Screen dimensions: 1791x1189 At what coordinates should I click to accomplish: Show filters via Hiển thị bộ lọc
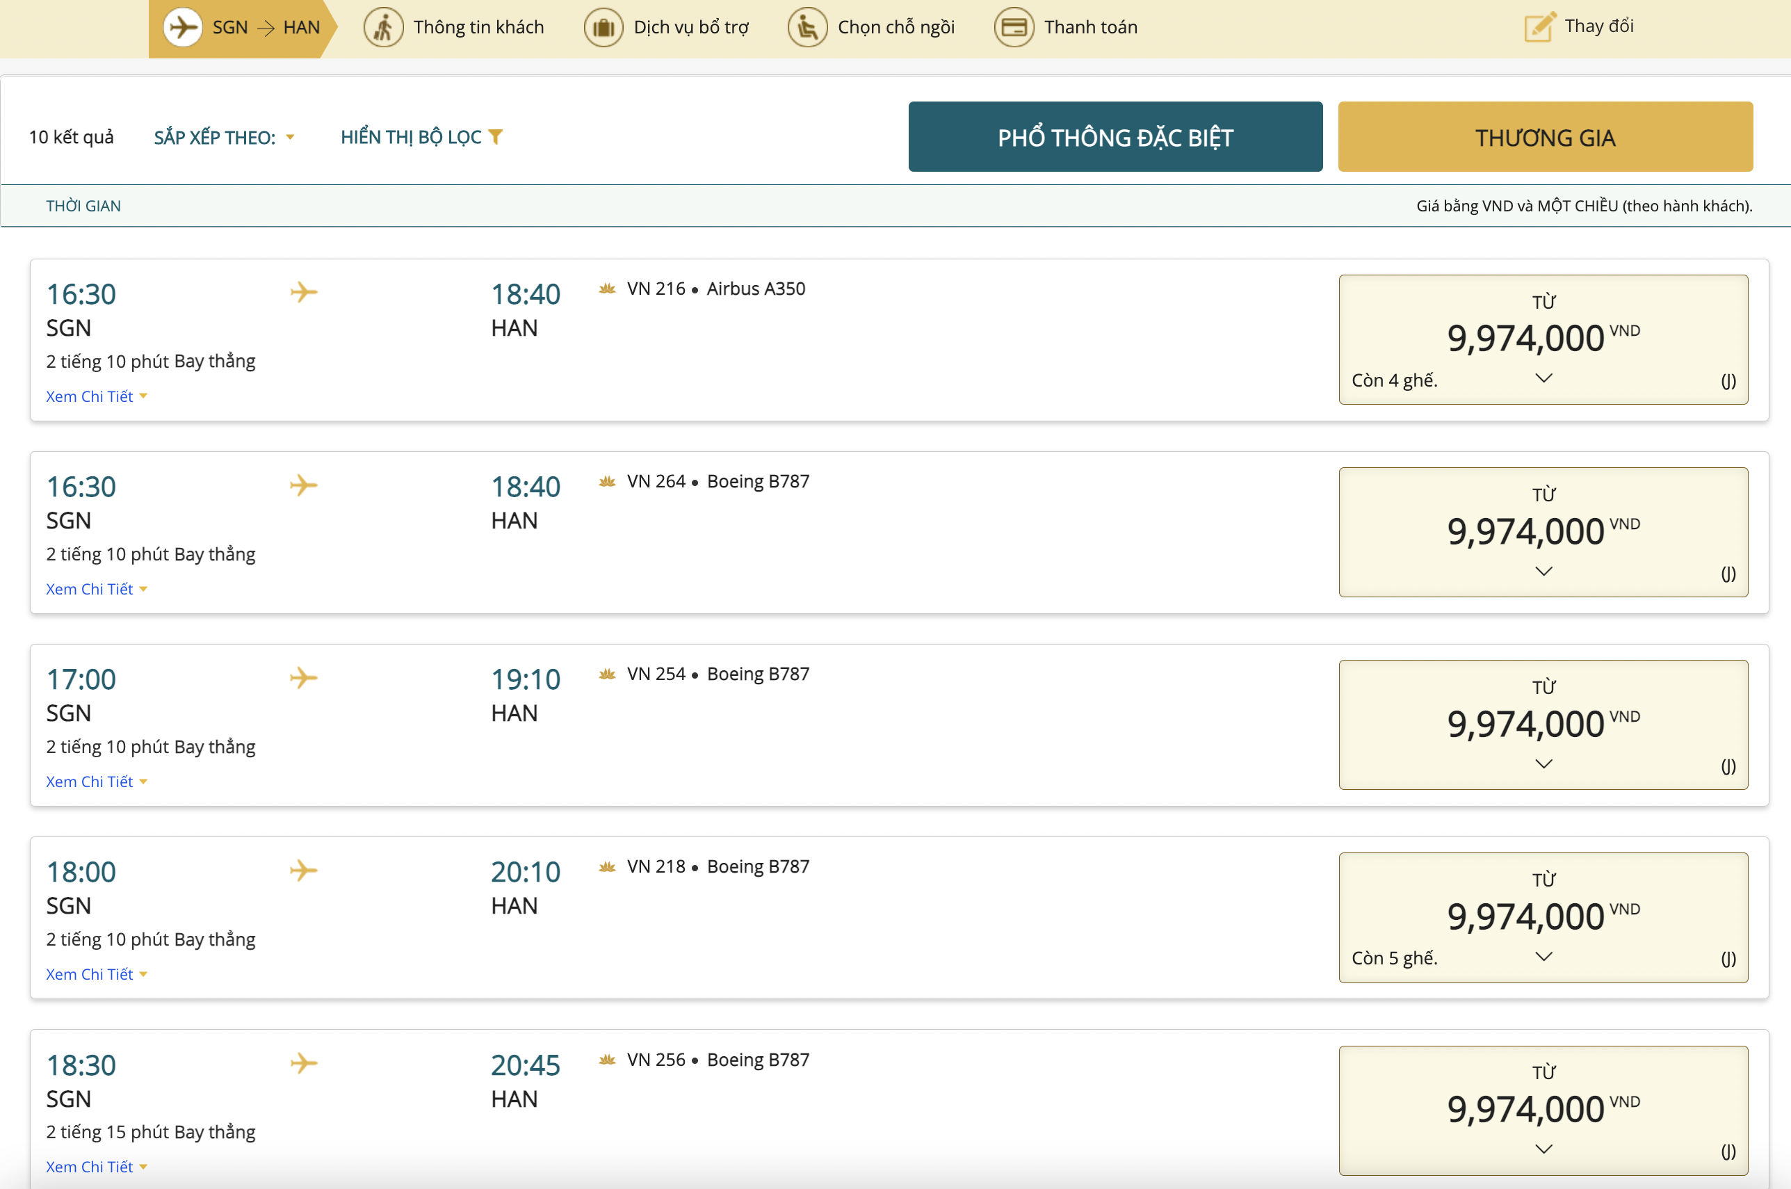click(411, 137)
